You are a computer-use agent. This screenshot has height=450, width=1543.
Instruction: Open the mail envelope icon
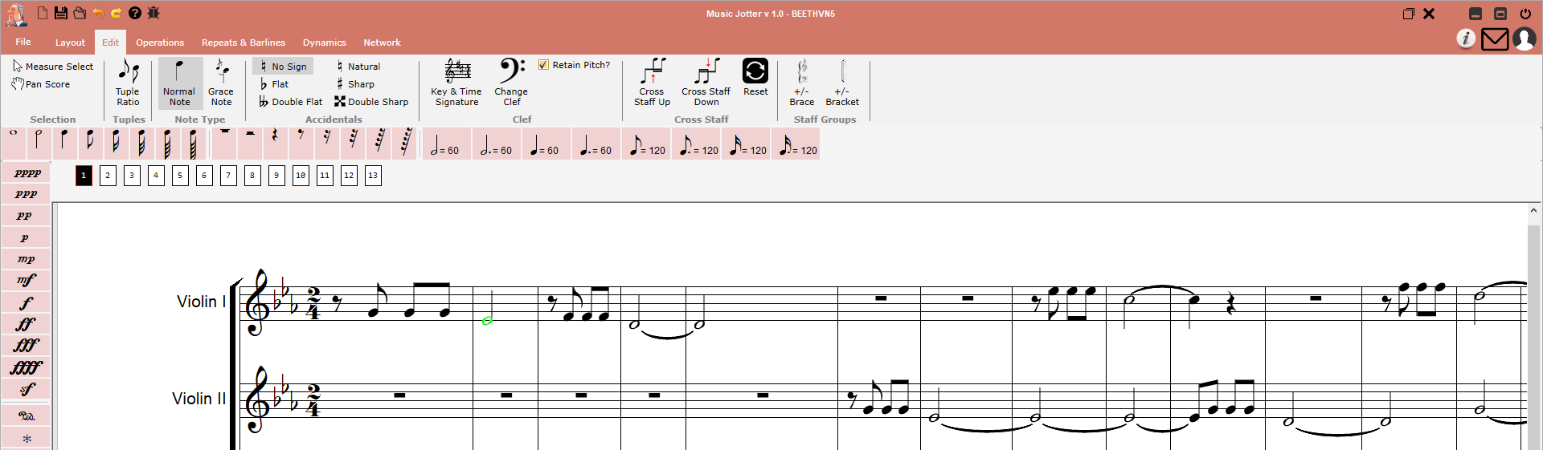point(1495,39)
